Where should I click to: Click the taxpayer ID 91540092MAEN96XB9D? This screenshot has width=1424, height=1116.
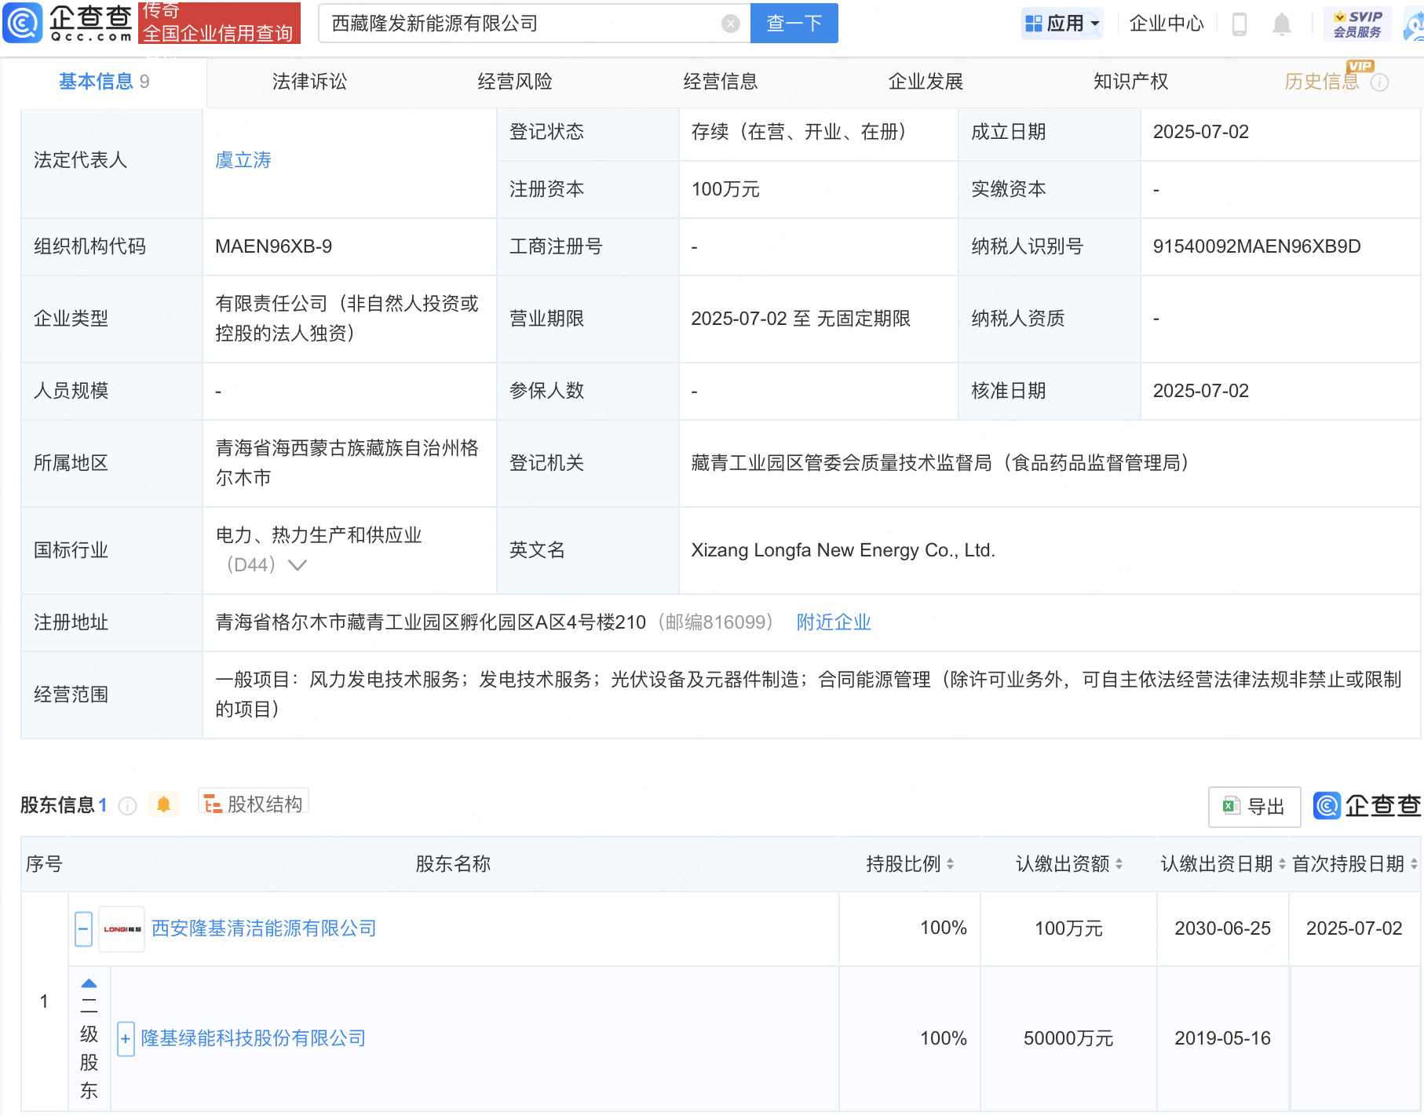click(x=1257, y=246)
